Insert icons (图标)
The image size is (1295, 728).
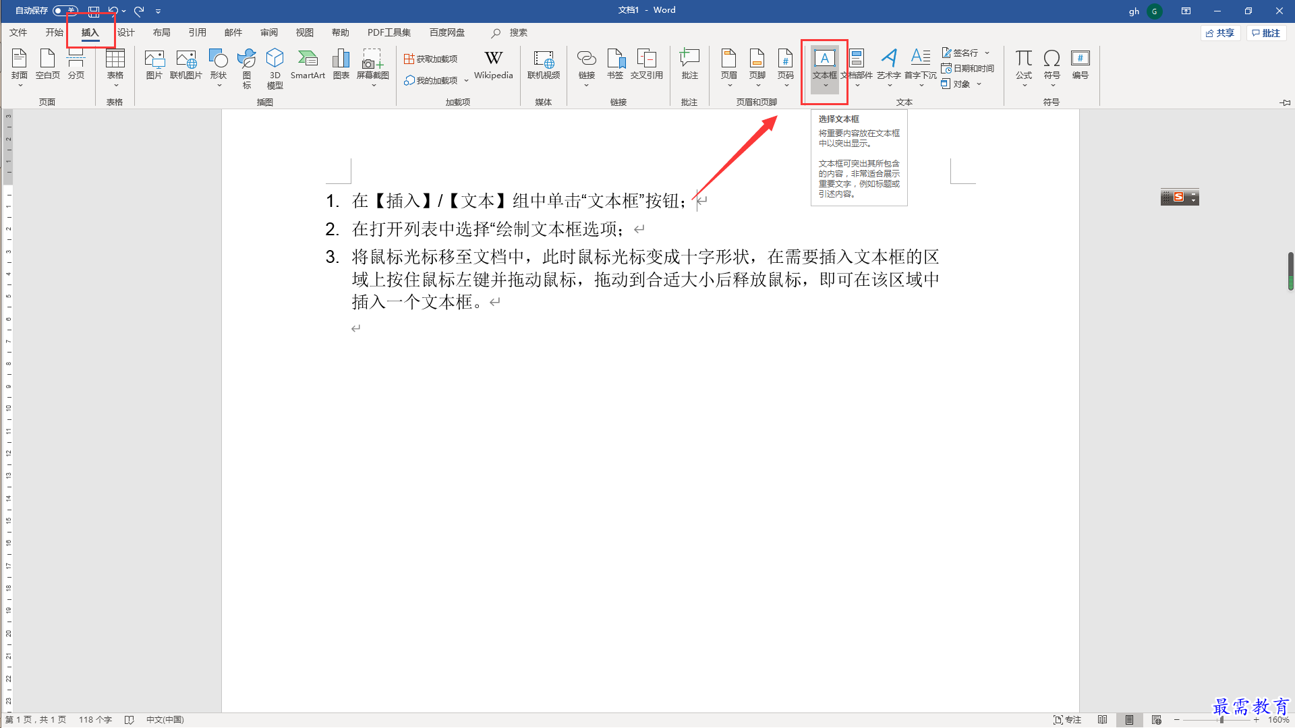247,69
